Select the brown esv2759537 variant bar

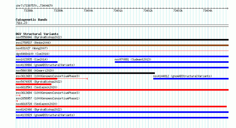[122, 45]
